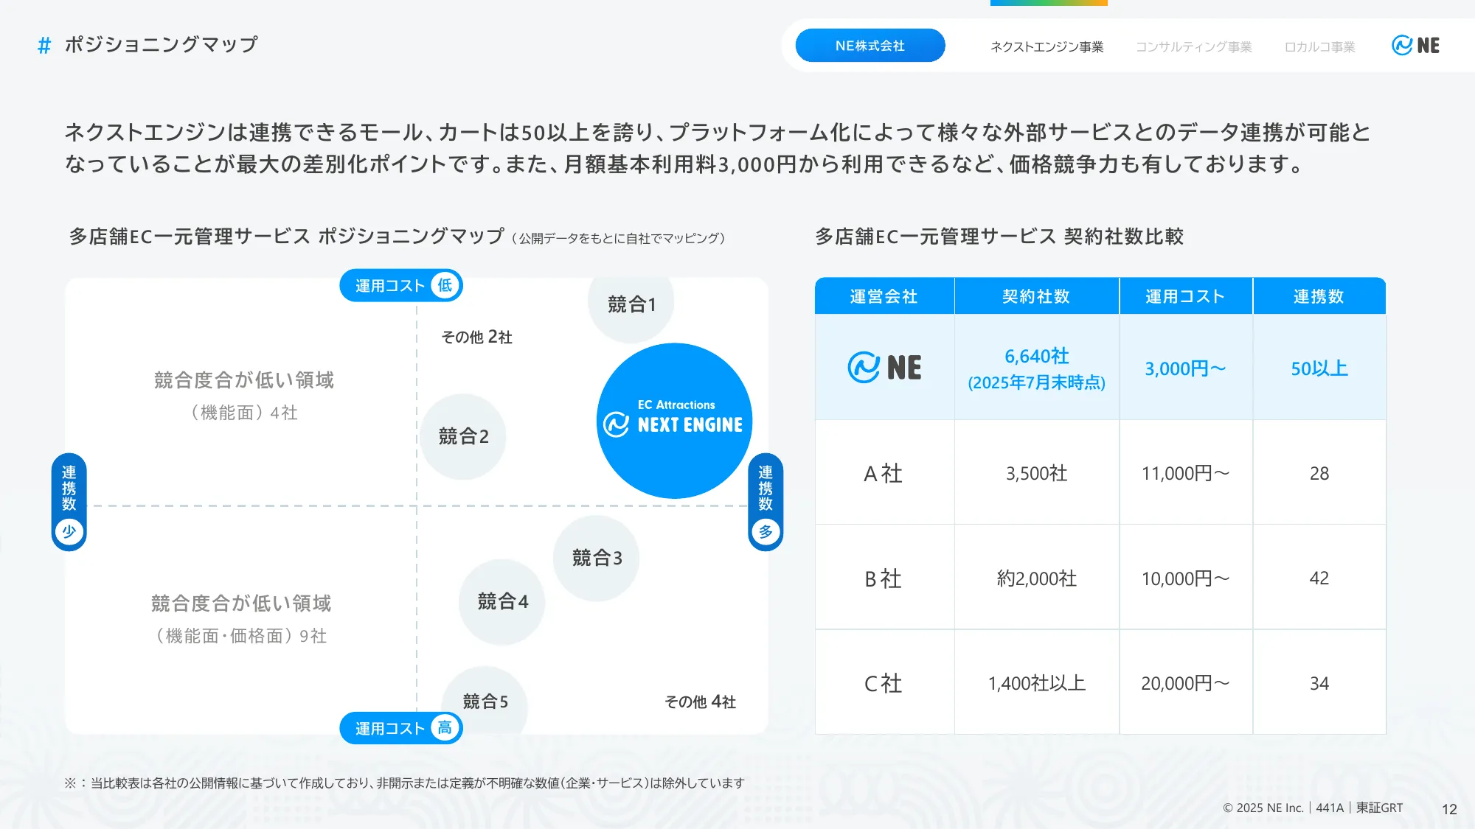Click the NE株式会社 pill button
The image size is (1475, 829).
tap(870, 45)
